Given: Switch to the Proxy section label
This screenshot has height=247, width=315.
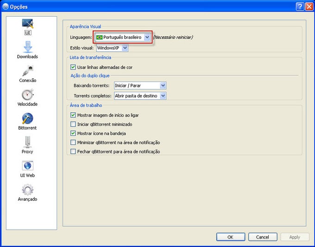Looking at the screenshot, I should (27, 152).
